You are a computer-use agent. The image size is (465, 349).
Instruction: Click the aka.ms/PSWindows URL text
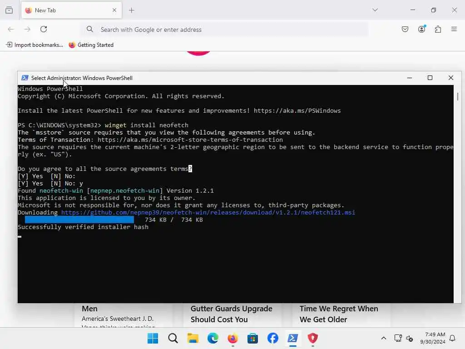pos(297,111)
